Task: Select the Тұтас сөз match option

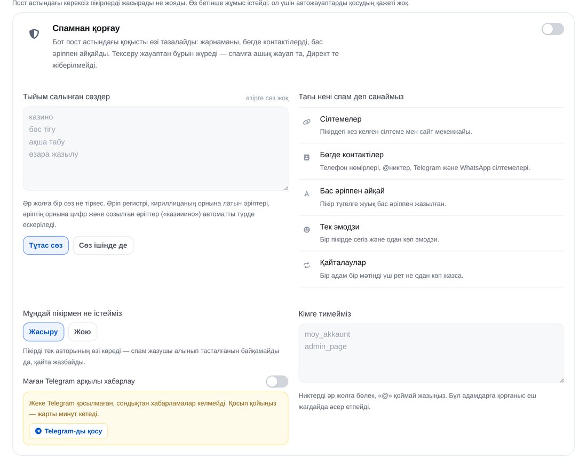Action: [46, 246]
